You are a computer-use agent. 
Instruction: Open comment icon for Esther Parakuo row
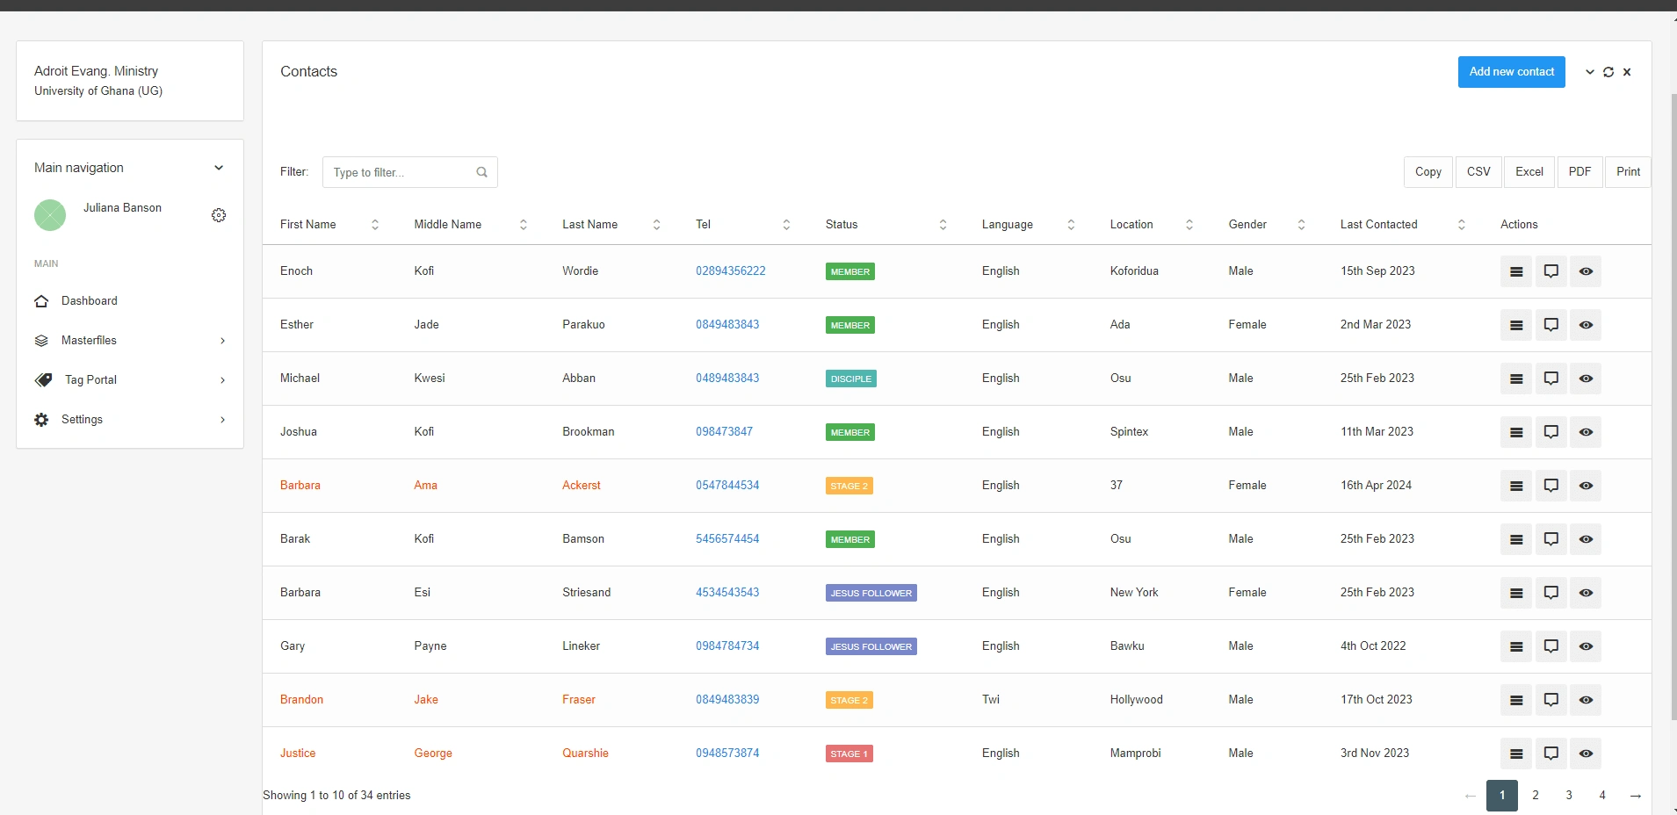pyautogui.click(x=1551, y=325)
